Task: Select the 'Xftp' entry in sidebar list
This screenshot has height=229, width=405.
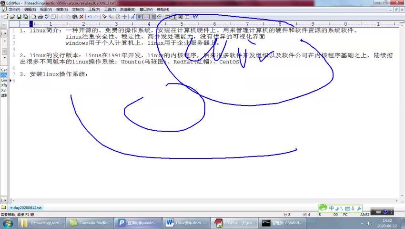Action: coord(4,85)
